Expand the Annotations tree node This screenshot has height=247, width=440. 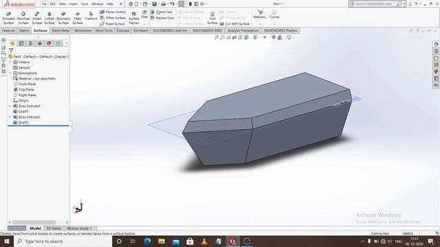10,73
